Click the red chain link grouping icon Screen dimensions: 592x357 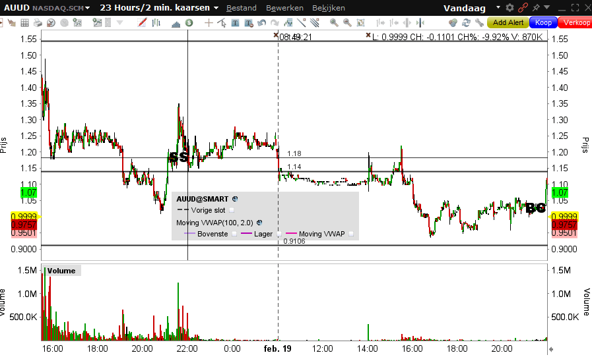(x=523, y=7)
